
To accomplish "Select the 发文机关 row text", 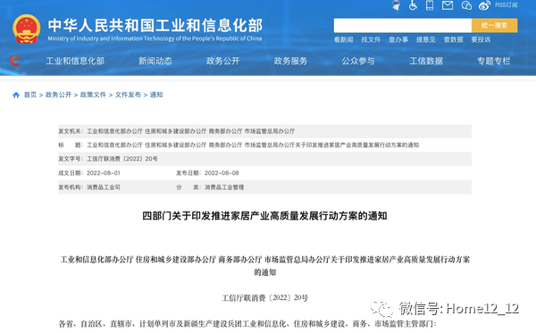I will pos(191,131).
